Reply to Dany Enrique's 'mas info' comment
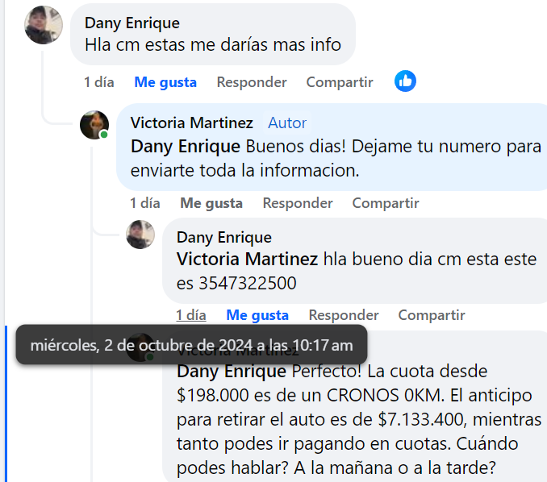This screenshot has width=547, height=482. coord(252,82)
